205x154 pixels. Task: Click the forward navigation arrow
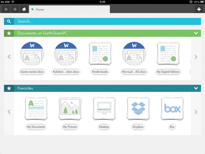tap(15, 9)
